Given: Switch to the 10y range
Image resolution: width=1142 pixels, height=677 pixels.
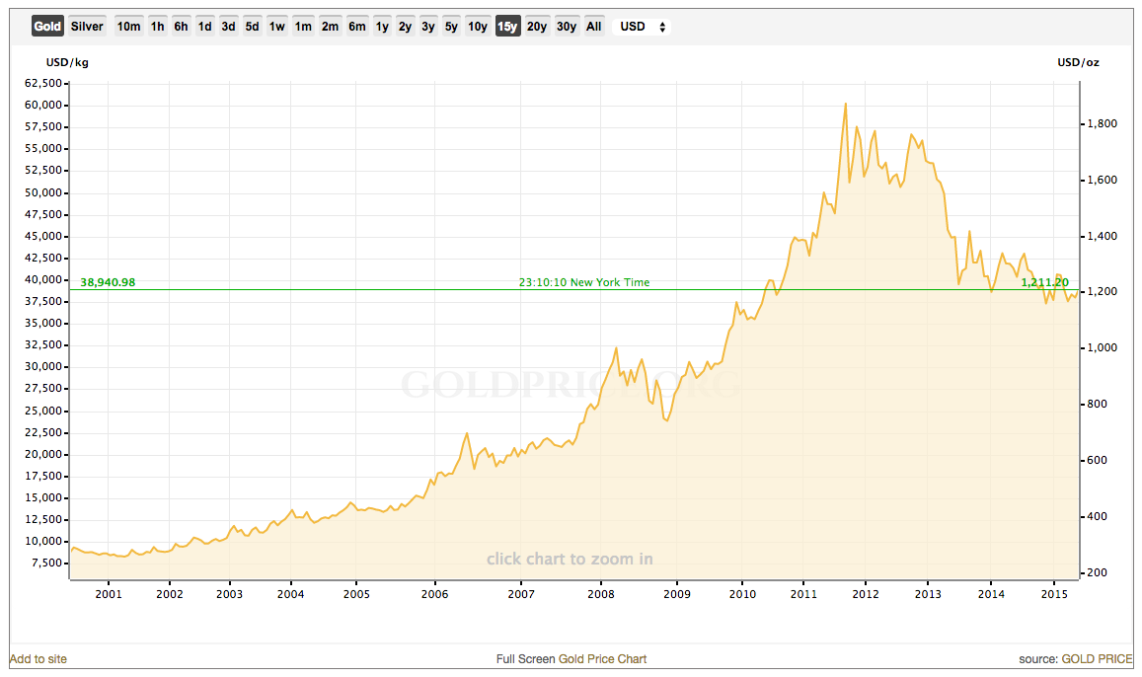Looking at the screenshot, I should click(478, 27).
